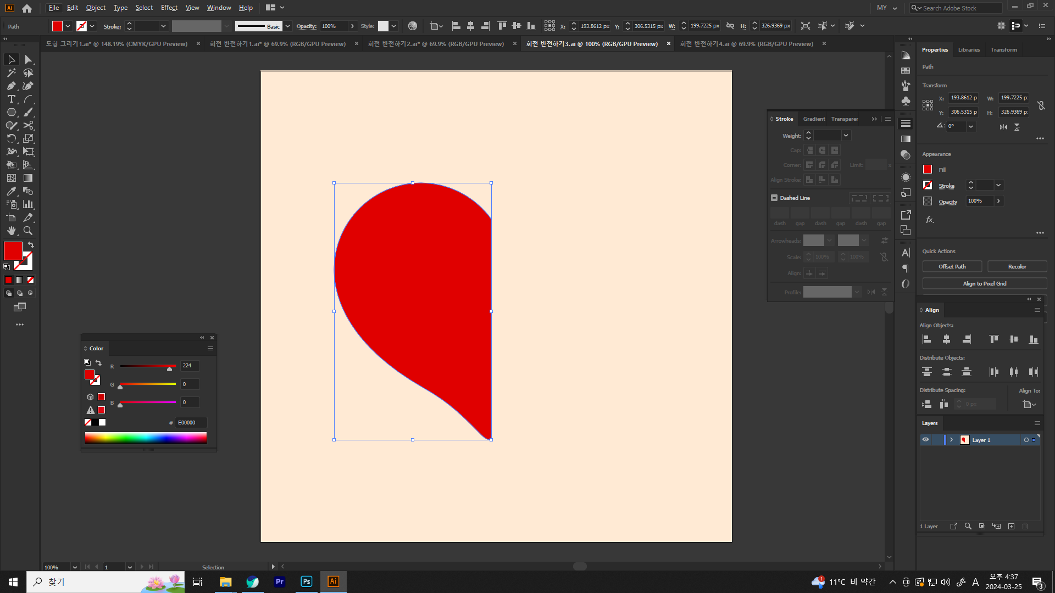Open the Stroke Weight dropdown
Screen dimensions: 1055x593
[846, 136]
